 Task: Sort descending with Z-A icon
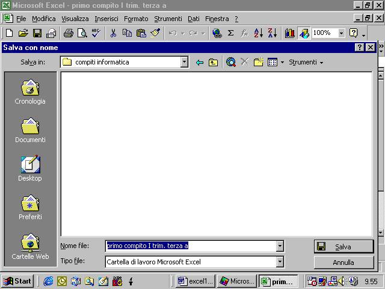point(273,33)
